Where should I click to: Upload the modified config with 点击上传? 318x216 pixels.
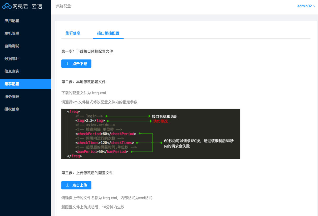click(76, 185)
